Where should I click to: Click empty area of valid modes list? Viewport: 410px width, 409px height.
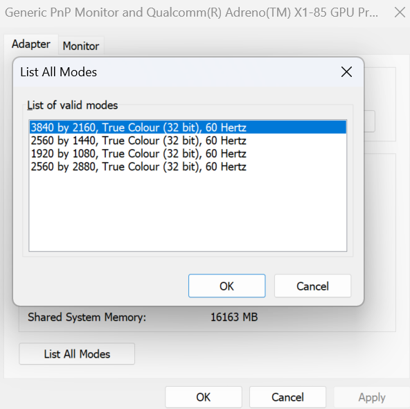(x=188, y=212)
